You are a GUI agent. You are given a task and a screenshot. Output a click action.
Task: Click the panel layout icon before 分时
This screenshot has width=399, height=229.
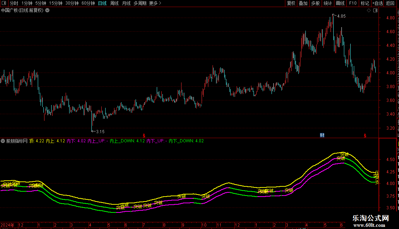click(4, 3)
